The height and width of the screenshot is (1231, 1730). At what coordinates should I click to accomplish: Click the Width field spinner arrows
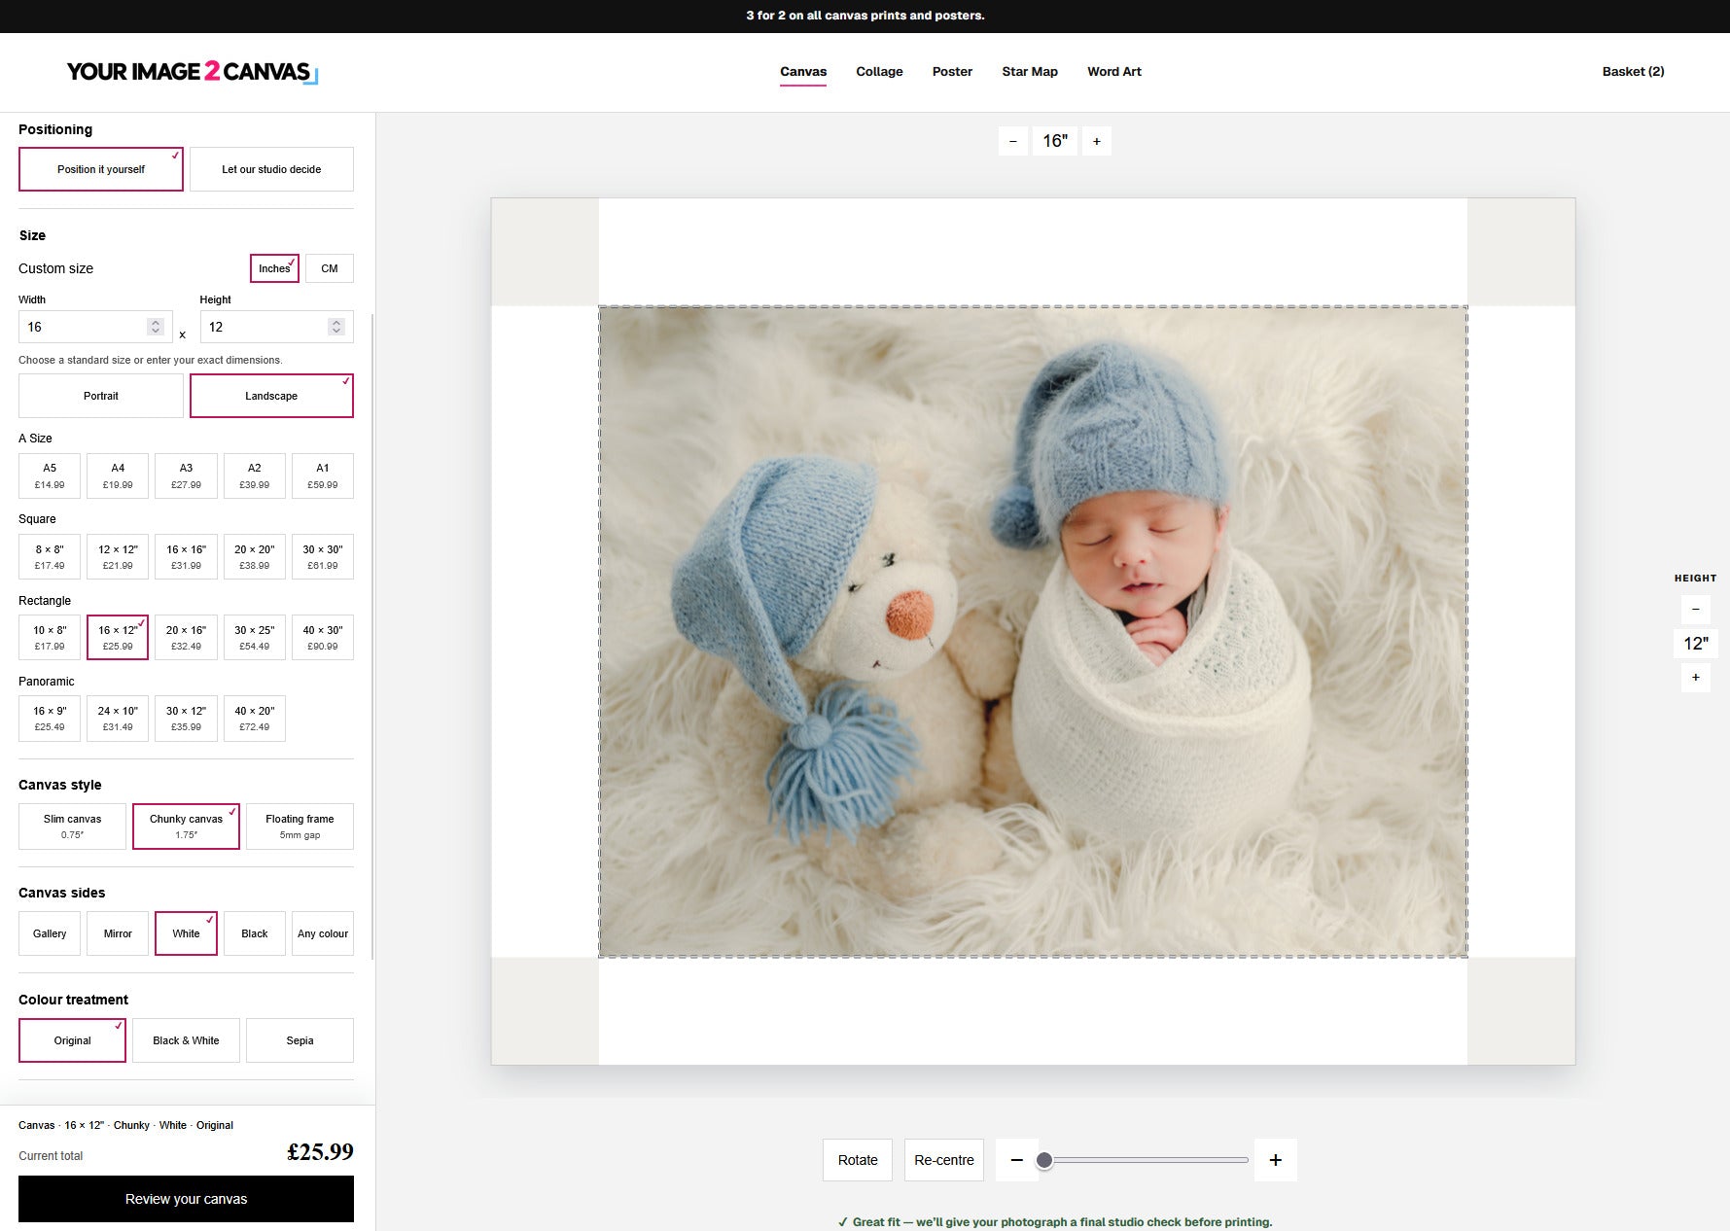(156, 327)
